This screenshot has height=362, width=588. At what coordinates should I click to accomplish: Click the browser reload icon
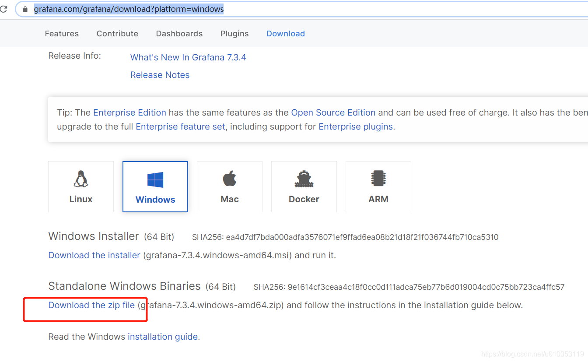coord(3,9)
